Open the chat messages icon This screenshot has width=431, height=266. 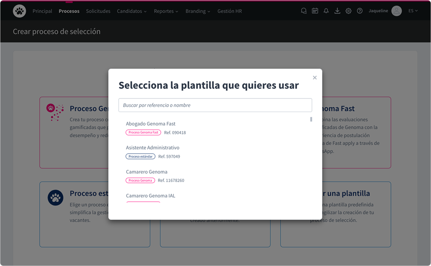coord(304,11)
